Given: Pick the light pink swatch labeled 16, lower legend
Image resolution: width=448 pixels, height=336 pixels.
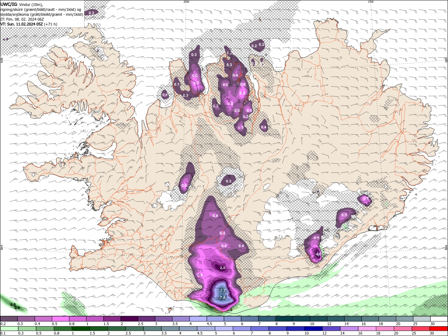Looking at the screenshot, I should pyautogui.click(x=367, y=329).
